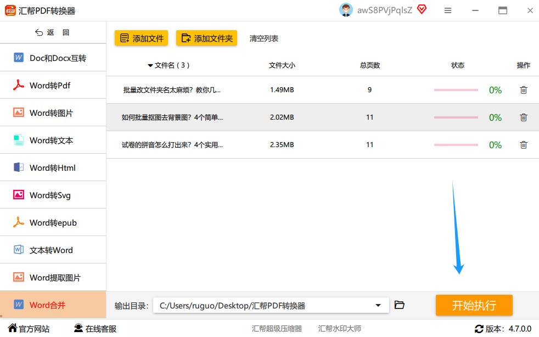This screenshot has height=337, width=539.
Task: Click the 文本转Word icon
Action: pyautogui.click(x=19, y=250)
